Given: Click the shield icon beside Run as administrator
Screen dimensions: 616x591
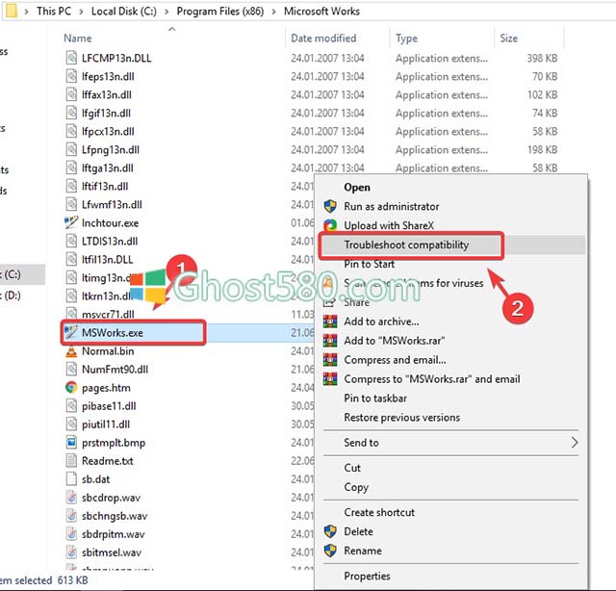Looking at the screenshot, I should pos(330,206).
